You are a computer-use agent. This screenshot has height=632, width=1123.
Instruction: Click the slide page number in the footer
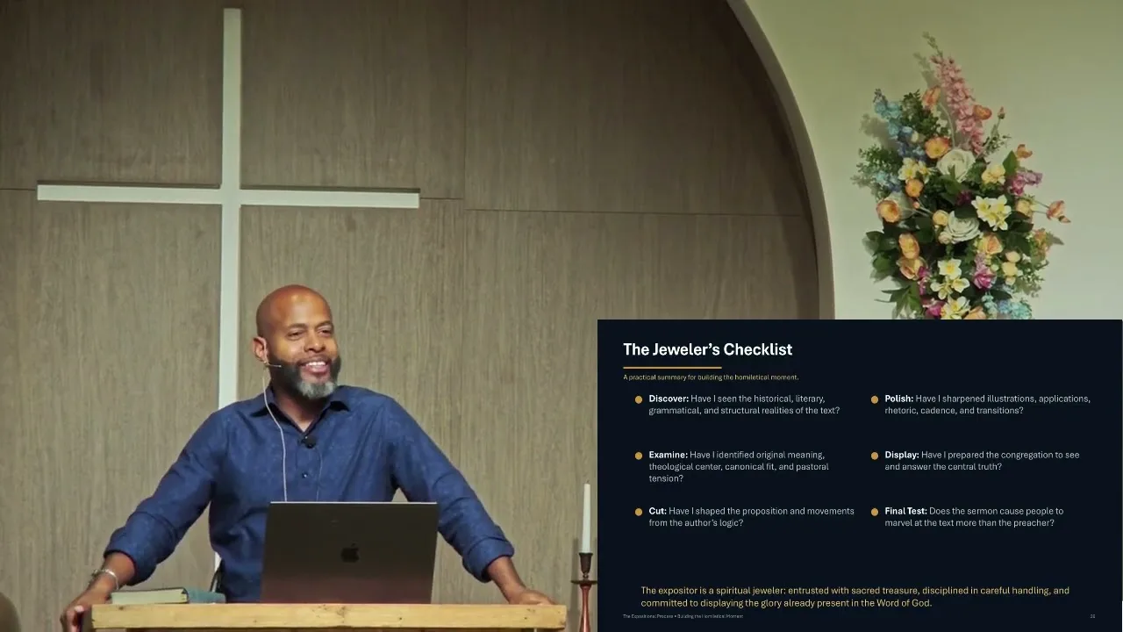[x=1092, y=616]
